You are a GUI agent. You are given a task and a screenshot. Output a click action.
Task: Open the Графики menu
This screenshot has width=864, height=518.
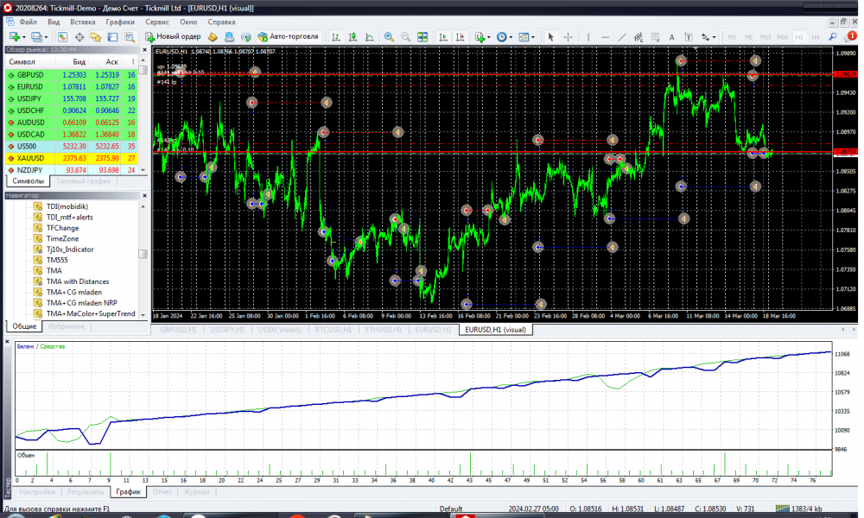120,22
